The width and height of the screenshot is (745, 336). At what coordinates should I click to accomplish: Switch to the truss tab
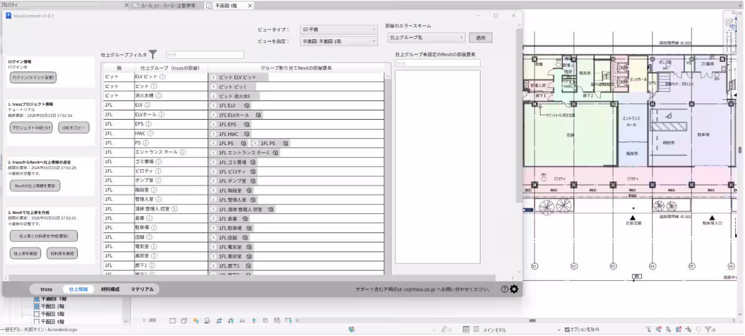[x=47, y=290]
